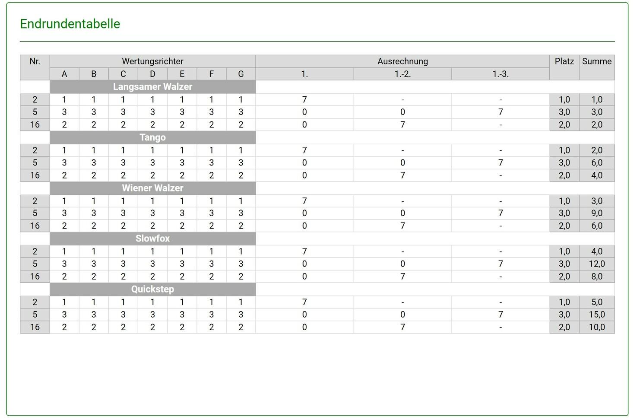Select the Wiener Walzer section header
Image resolution: width=640 pixels, height=420 pixels.
click(x=152, y=188)
